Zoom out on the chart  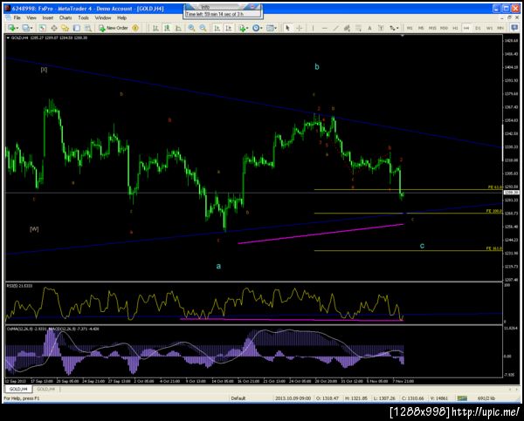203,28
